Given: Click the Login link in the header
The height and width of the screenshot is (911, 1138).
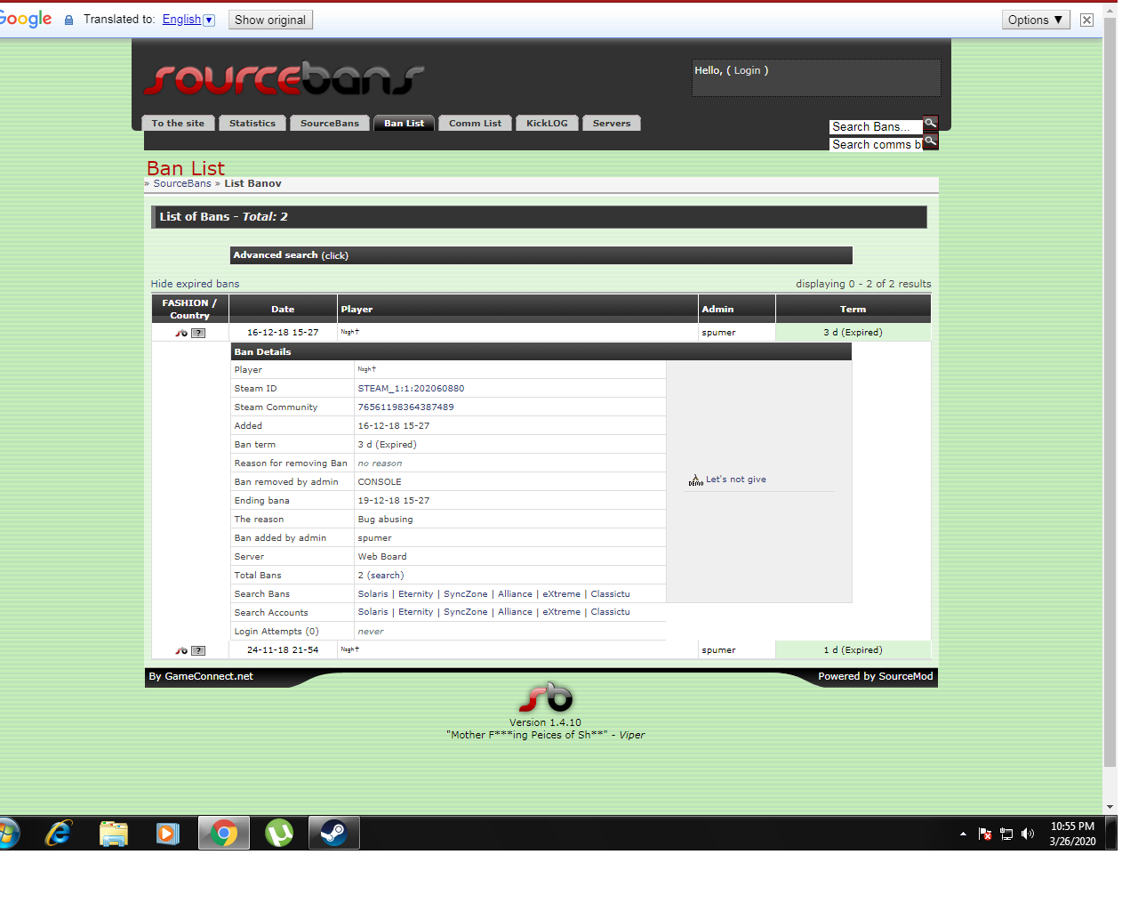Looking at the screenshot, I should coord(747,70).
